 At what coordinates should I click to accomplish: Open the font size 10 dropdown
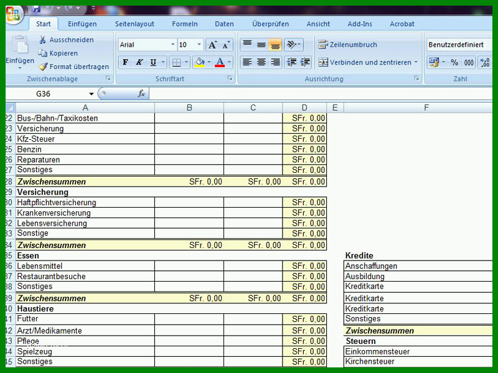coord(199,44)
